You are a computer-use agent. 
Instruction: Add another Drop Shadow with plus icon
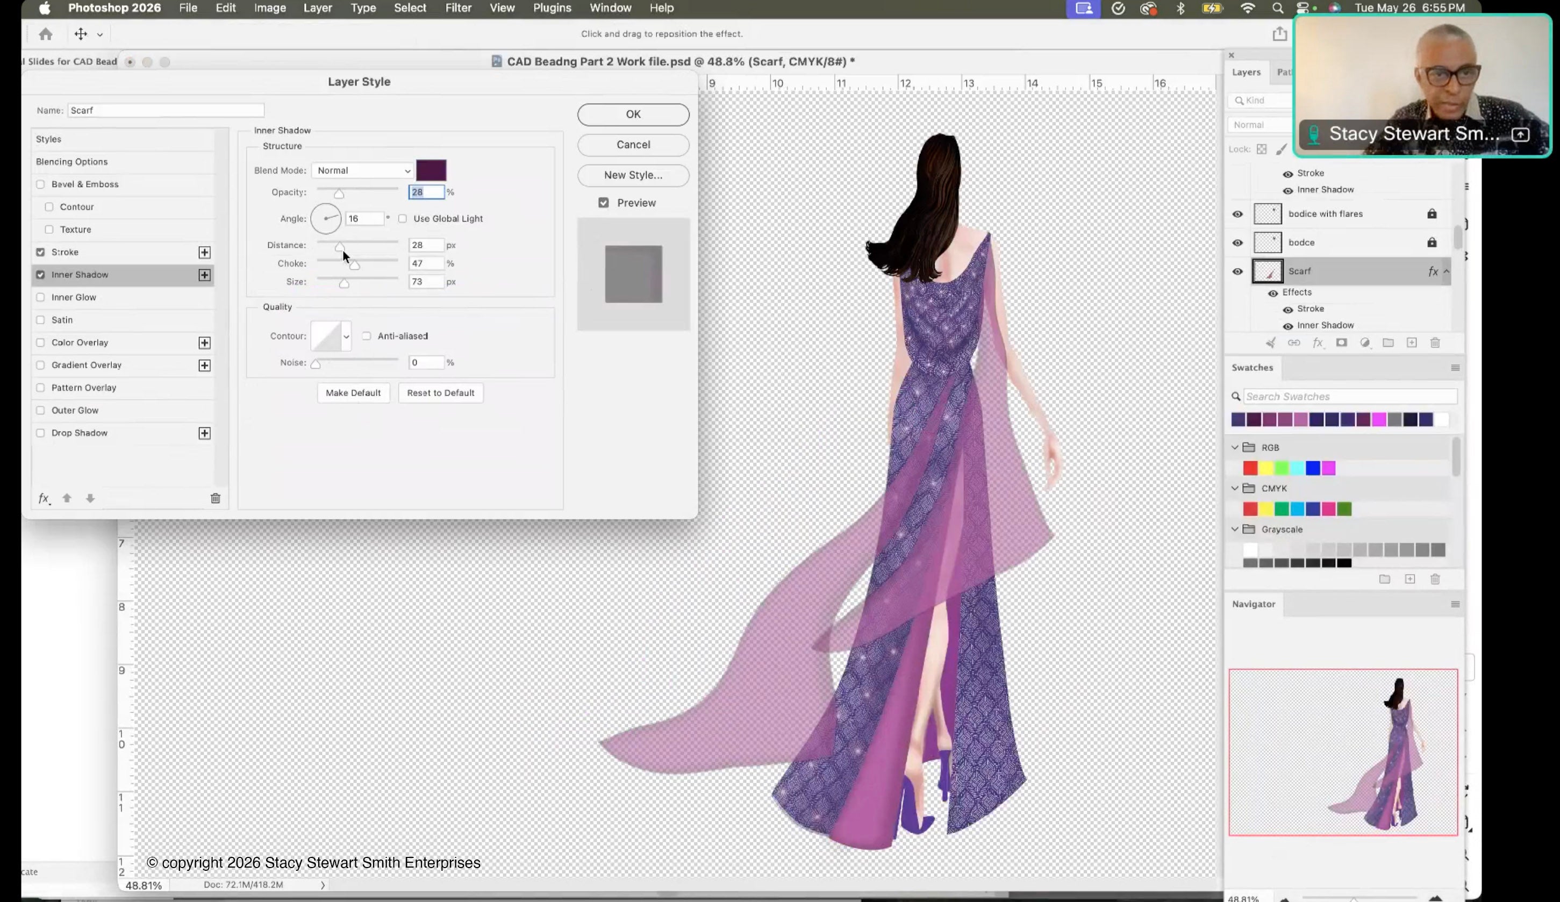click(204, 433)
